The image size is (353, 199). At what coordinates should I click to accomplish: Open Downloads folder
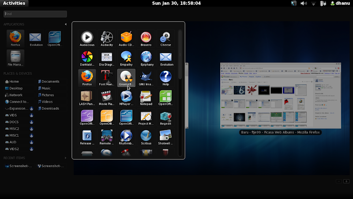49,108
